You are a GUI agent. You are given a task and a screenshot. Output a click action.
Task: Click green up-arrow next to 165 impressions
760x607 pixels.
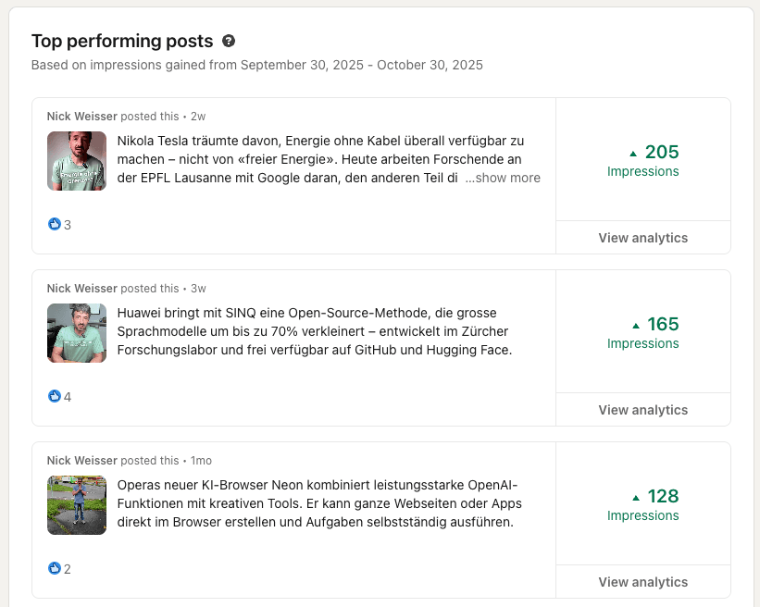(x=635, y=325)
